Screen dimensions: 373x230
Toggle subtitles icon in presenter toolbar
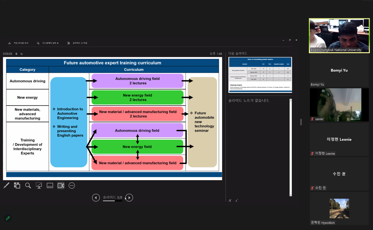point(50,186)
